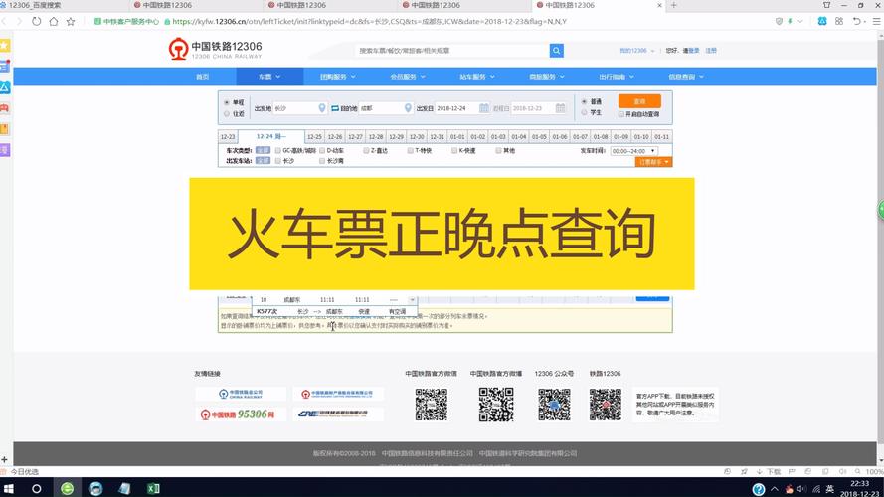
Task: Click the CRE friend link banner
Action: pyautogui.click(x=338, y=414)
